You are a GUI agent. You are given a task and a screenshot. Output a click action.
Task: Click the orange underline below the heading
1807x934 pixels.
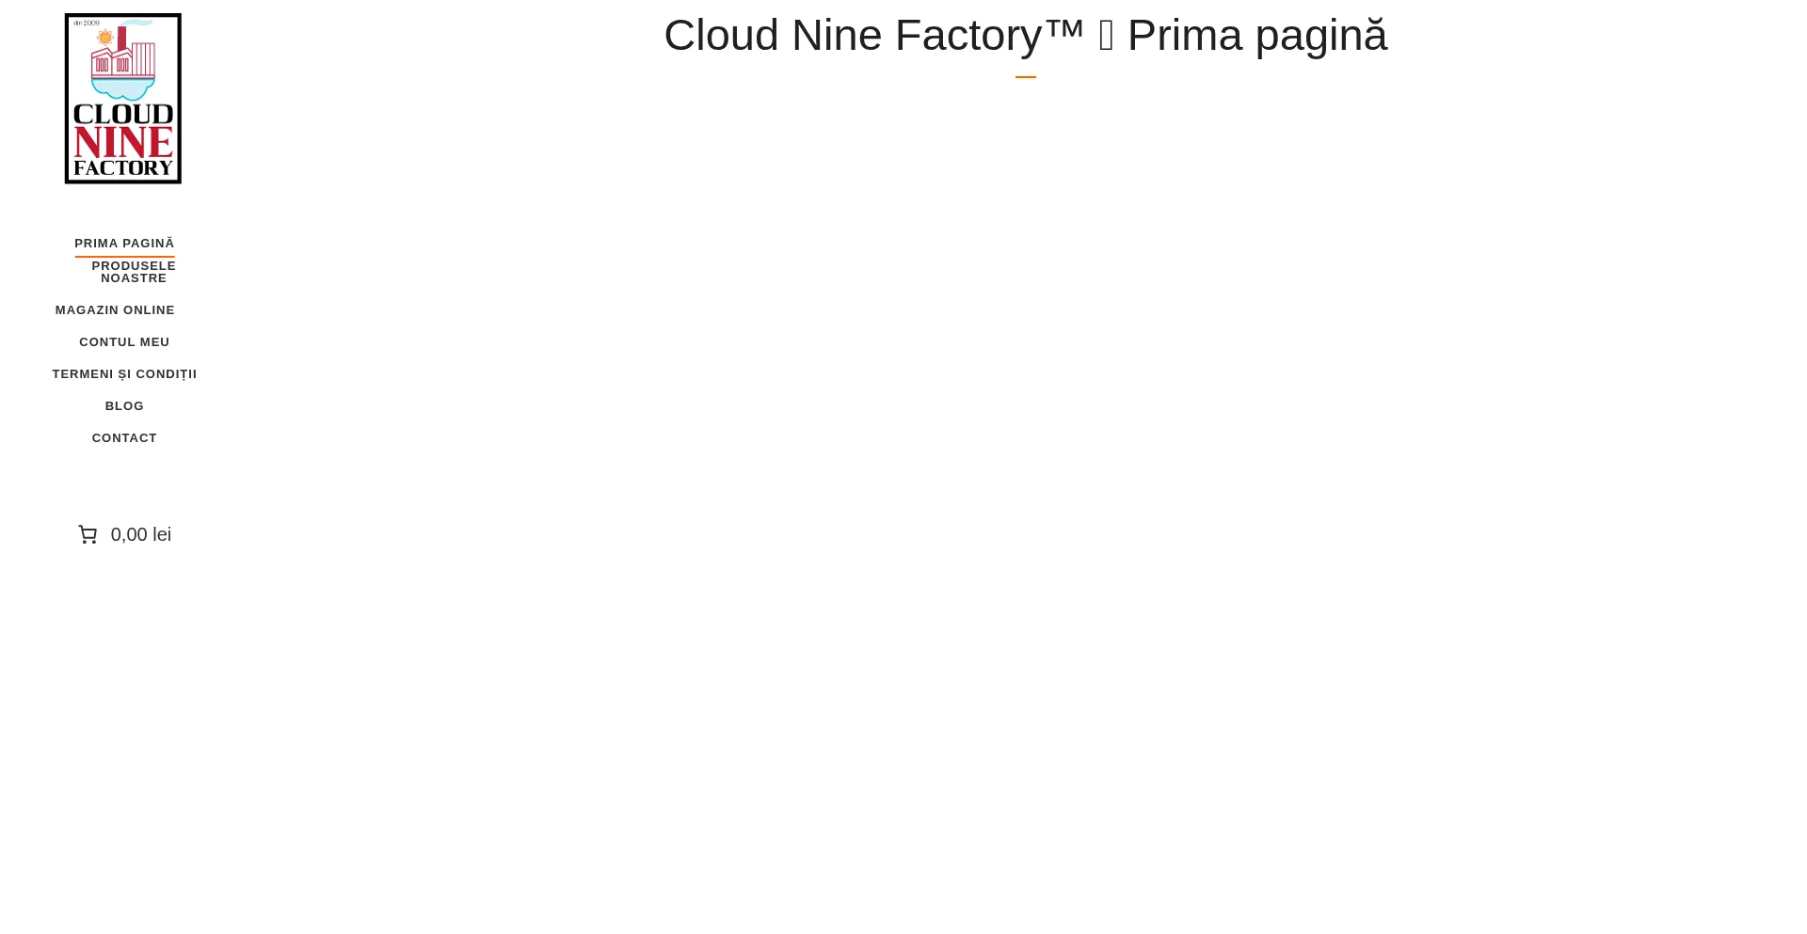point(1025,74)
